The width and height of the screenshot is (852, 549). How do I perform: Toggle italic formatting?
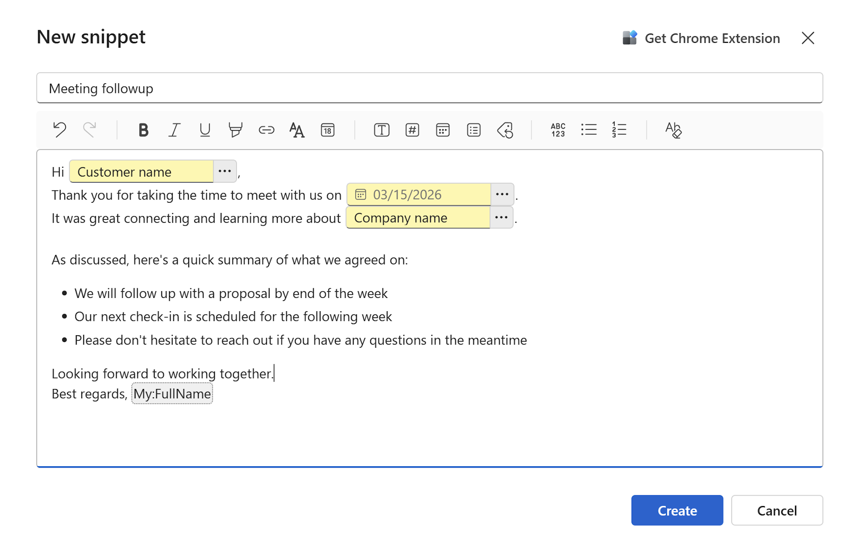(174, 130)
